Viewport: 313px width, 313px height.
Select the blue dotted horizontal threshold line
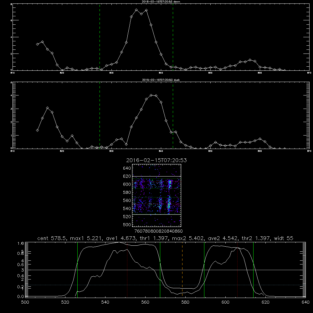(165, 285)
